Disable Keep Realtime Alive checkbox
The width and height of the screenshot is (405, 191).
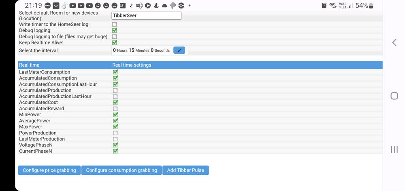[115, 42]
